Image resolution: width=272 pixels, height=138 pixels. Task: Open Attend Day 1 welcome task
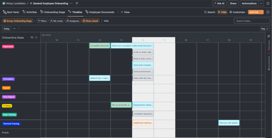point(100,78)
